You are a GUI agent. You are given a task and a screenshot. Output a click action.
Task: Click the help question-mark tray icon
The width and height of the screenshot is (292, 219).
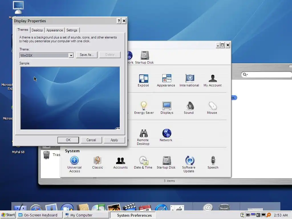coord(242,215)
